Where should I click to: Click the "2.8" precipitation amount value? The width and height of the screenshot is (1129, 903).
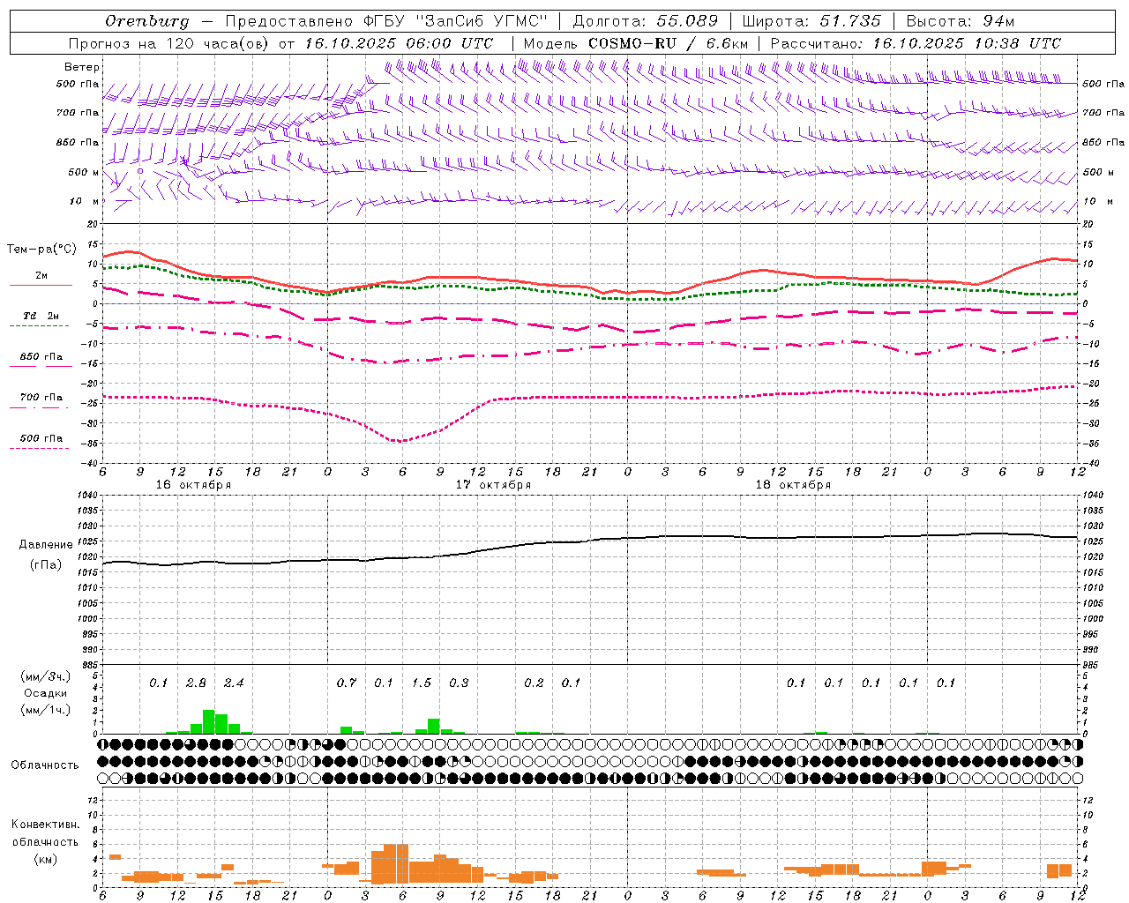[196, 683]
